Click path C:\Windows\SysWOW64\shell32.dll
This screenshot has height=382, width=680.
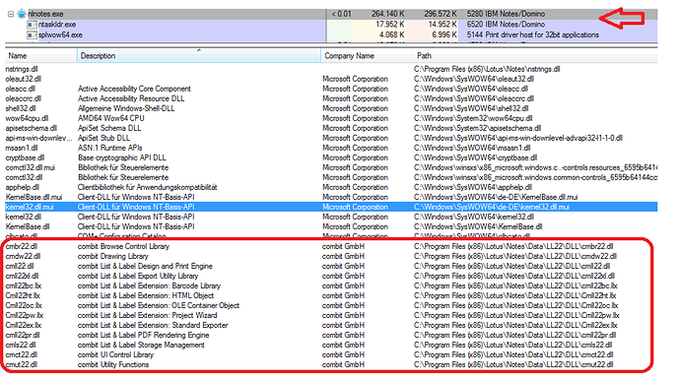(x=474, y=108)
